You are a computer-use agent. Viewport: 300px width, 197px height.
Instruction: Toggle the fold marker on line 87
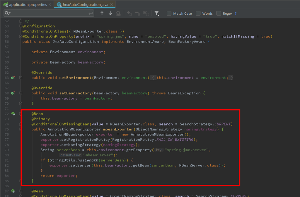click(21, 191)
